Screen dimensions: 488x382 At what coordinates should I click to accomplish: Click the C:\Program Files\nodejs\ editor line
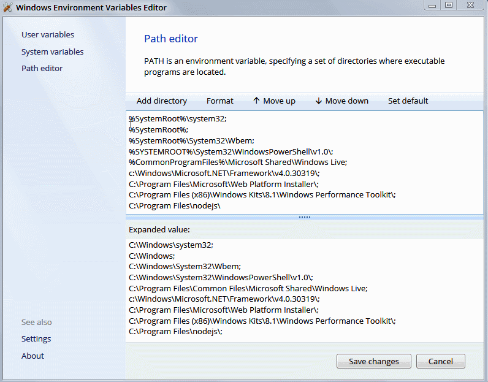click(175, 206)
